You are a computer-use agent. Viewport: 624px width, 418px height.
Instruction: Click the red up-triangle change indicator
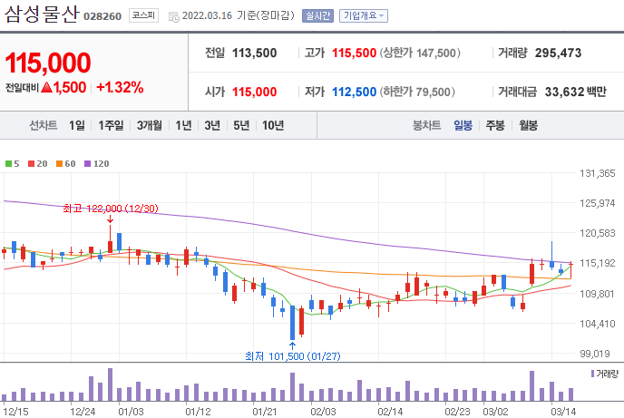point(46,87)
